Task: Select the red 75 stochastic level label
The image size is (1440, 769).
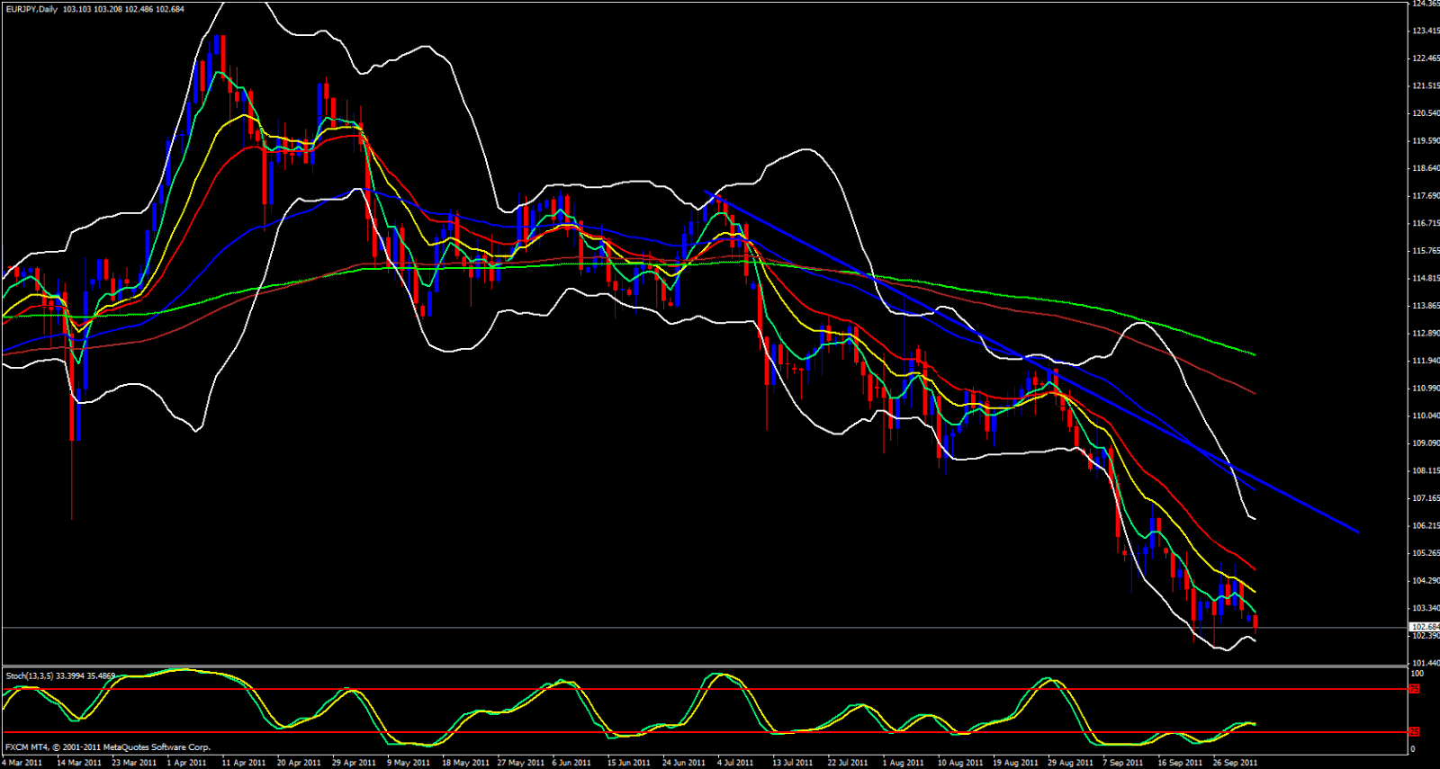Action: (1414, 689)
